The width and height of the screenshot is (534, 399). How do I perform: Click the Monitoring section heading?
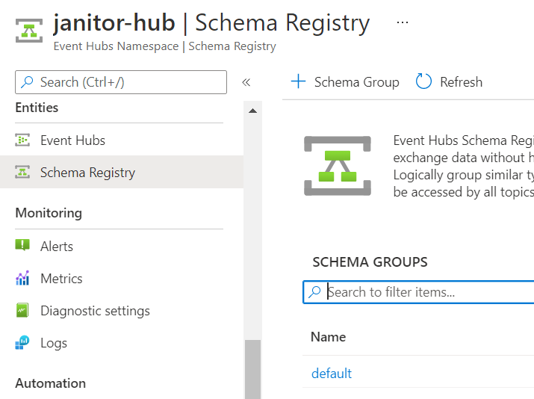tap(49, 213)
